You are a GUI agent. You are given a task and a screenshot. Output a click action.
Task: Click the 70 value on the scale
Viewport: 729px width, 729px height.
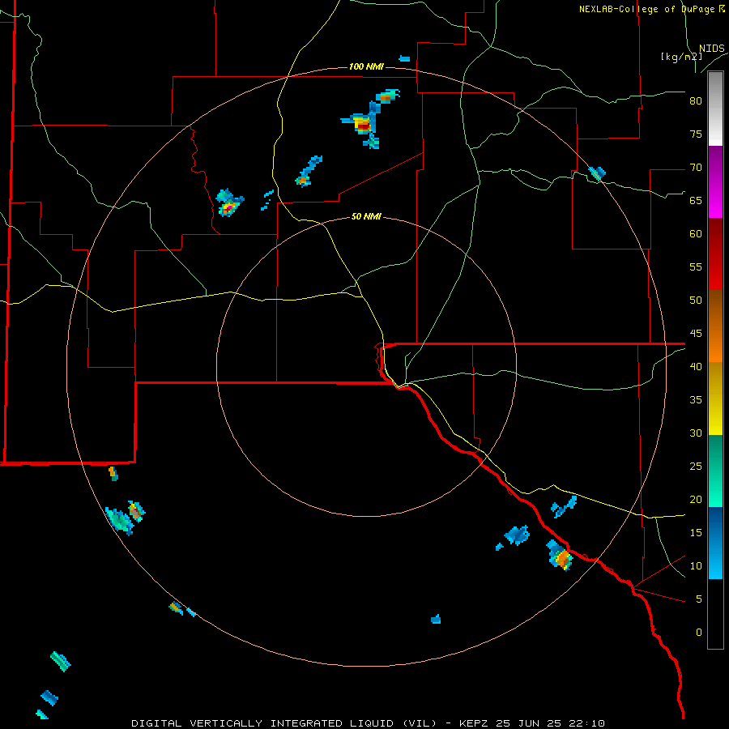tap(696, 168)
